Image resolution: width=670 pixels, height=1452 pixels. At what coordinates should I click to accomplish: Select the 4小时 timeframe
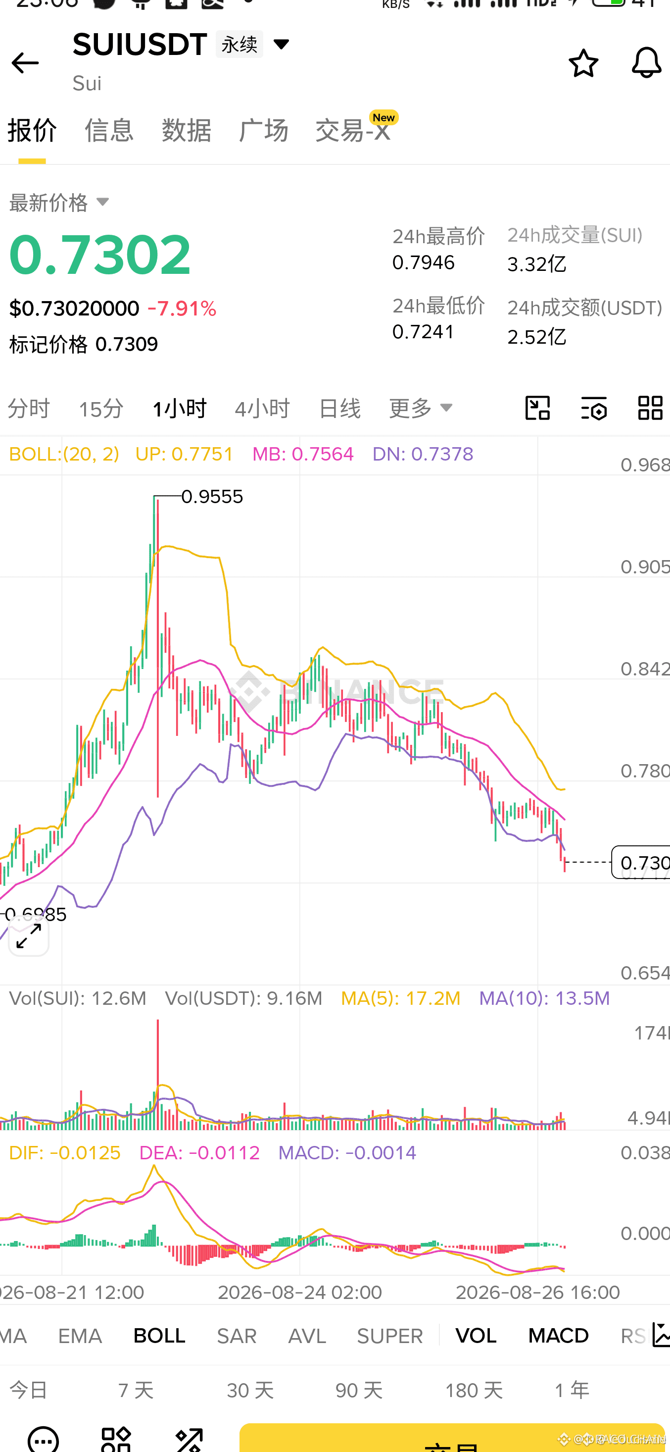tap(262, 408)
